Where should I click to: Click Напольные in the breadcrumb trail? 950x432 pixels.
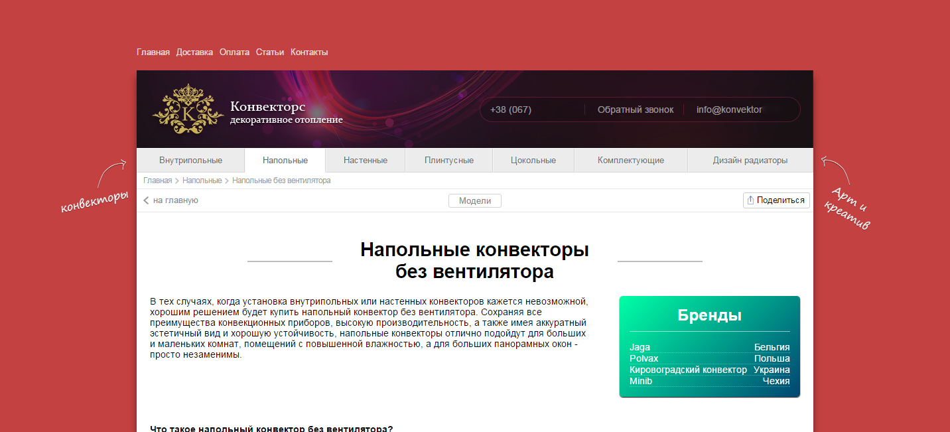202,180
